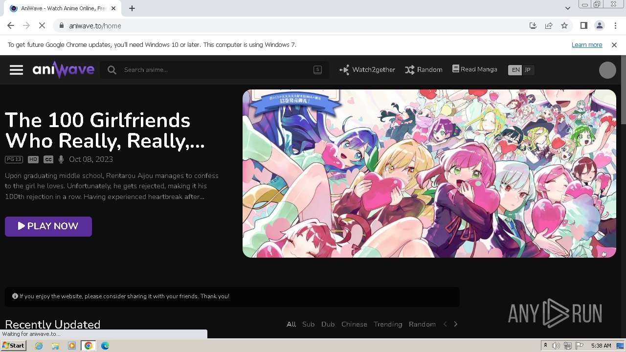Open File Explorer from taskbar
The width and height of the screenshot is (626, 352).
click(55, 346)
